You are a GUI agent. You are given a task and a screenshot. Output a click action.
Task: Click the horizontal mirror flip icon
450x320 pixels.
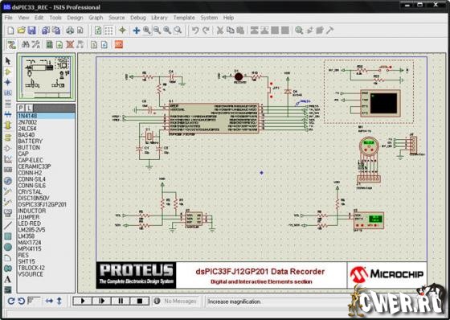[x=49, y=301]
